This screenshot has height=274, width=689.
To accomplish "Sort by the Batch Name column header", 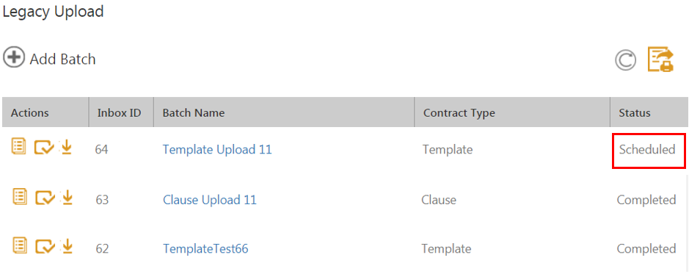I will click(193, 113).
